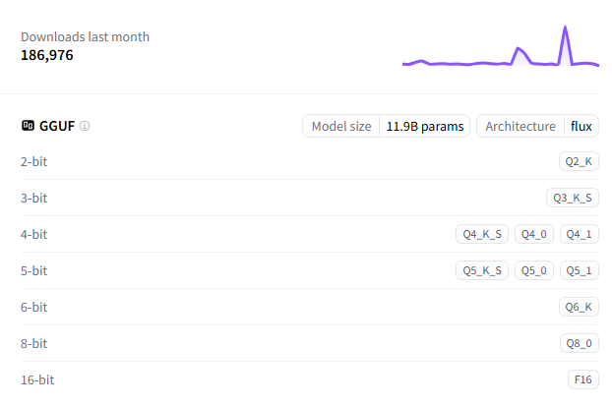Select the Q8_0 quantization tag

click(580, 343)
